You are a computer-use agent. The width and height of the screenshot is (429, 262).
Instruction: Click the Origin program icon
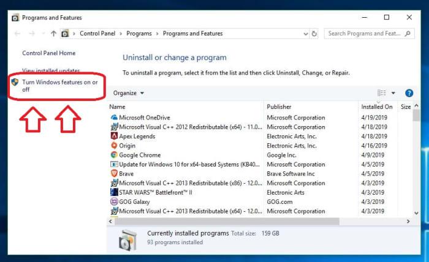(x=114, y=145)
